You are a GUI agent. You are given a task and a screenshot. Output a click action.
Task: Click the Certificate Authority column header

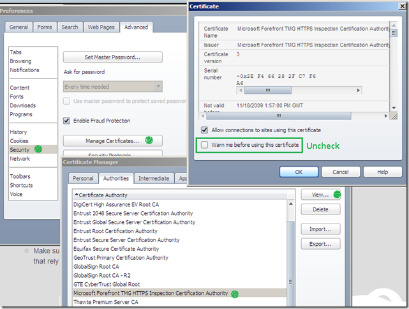180,195
